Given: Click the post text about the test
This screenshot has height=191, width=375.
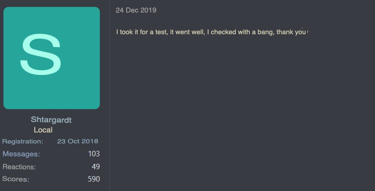Looking at the screenshot, I should (x=211, y=32).
